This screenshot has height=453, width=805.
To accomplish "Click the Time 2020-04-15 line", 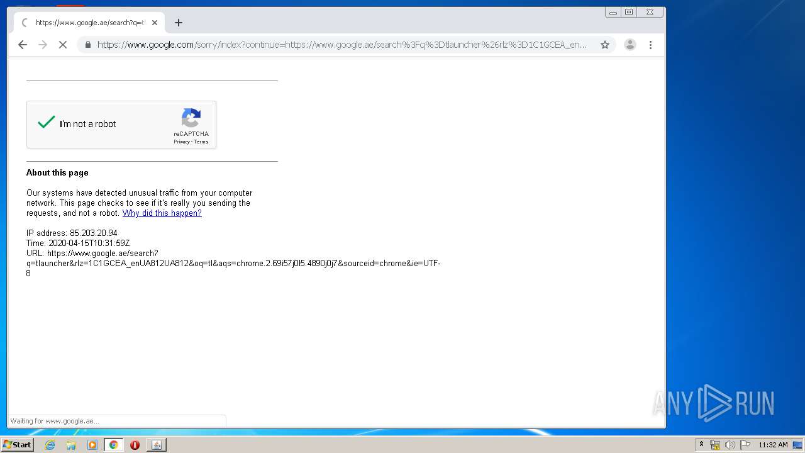I will pos(78,243).
